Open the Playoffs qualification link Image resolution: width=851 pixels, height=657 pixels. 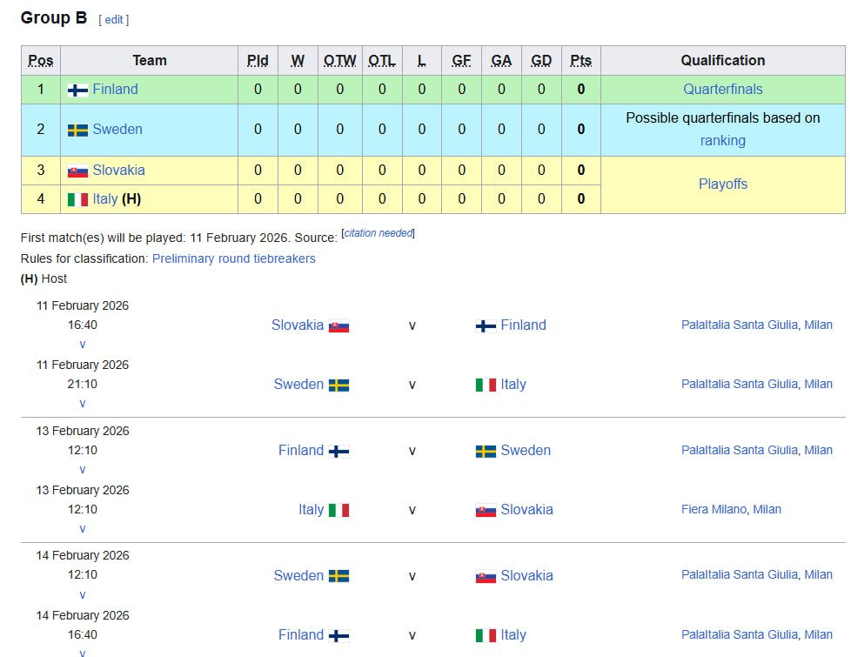[722, 184]
